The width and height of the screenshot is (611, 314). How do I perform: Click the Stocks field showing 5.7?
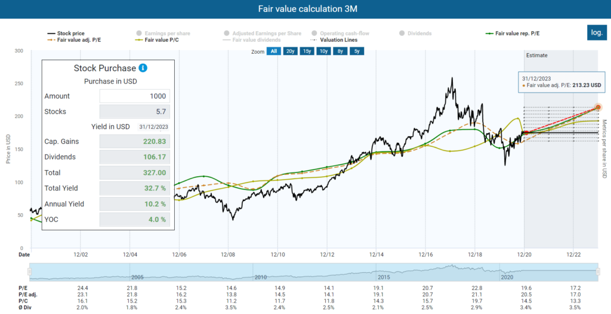click(x=134, y=112)
